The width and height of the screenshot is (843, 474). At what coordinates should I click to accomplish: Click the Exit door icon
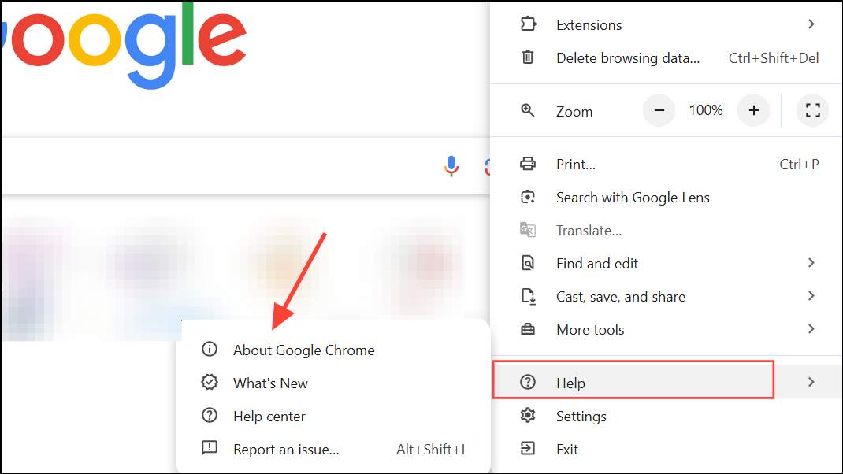click(x=528, y=448)
